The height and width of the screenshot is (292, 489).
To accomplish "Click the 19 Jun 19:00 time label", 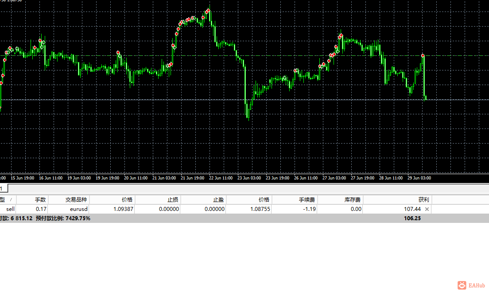I will tap(107, 178).
